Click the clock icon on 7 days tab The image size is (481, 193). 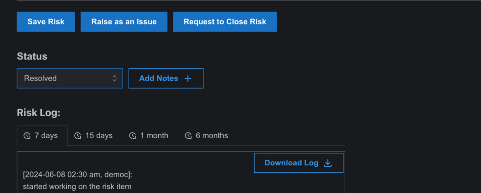tap(27, 135)
